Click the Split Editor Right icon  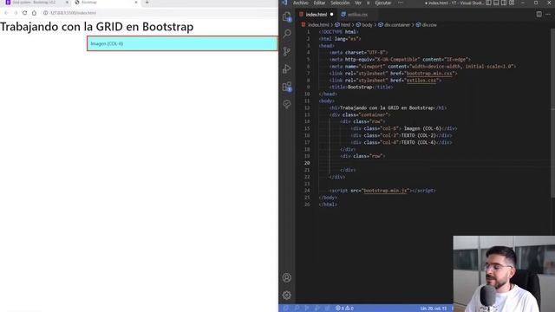click(x=539, y=14)
